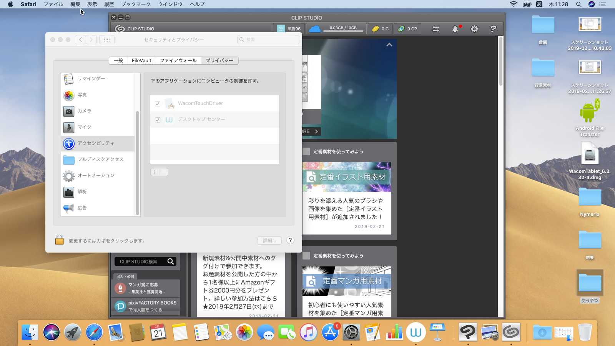Select オートメーション in the privacy list
The image size is (615, 346).
click(98, 176)
